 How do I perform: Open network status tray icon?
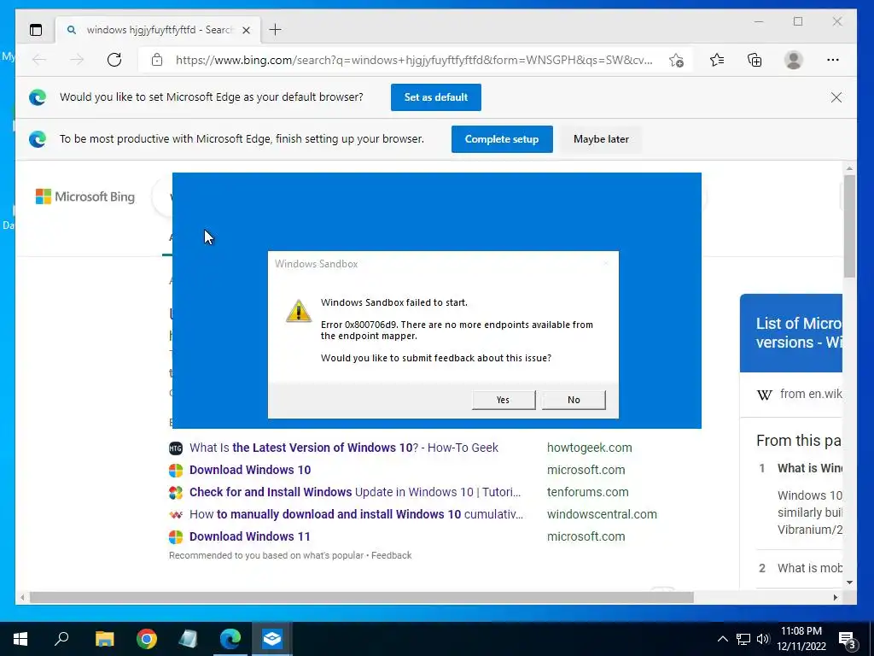[743, 639]
